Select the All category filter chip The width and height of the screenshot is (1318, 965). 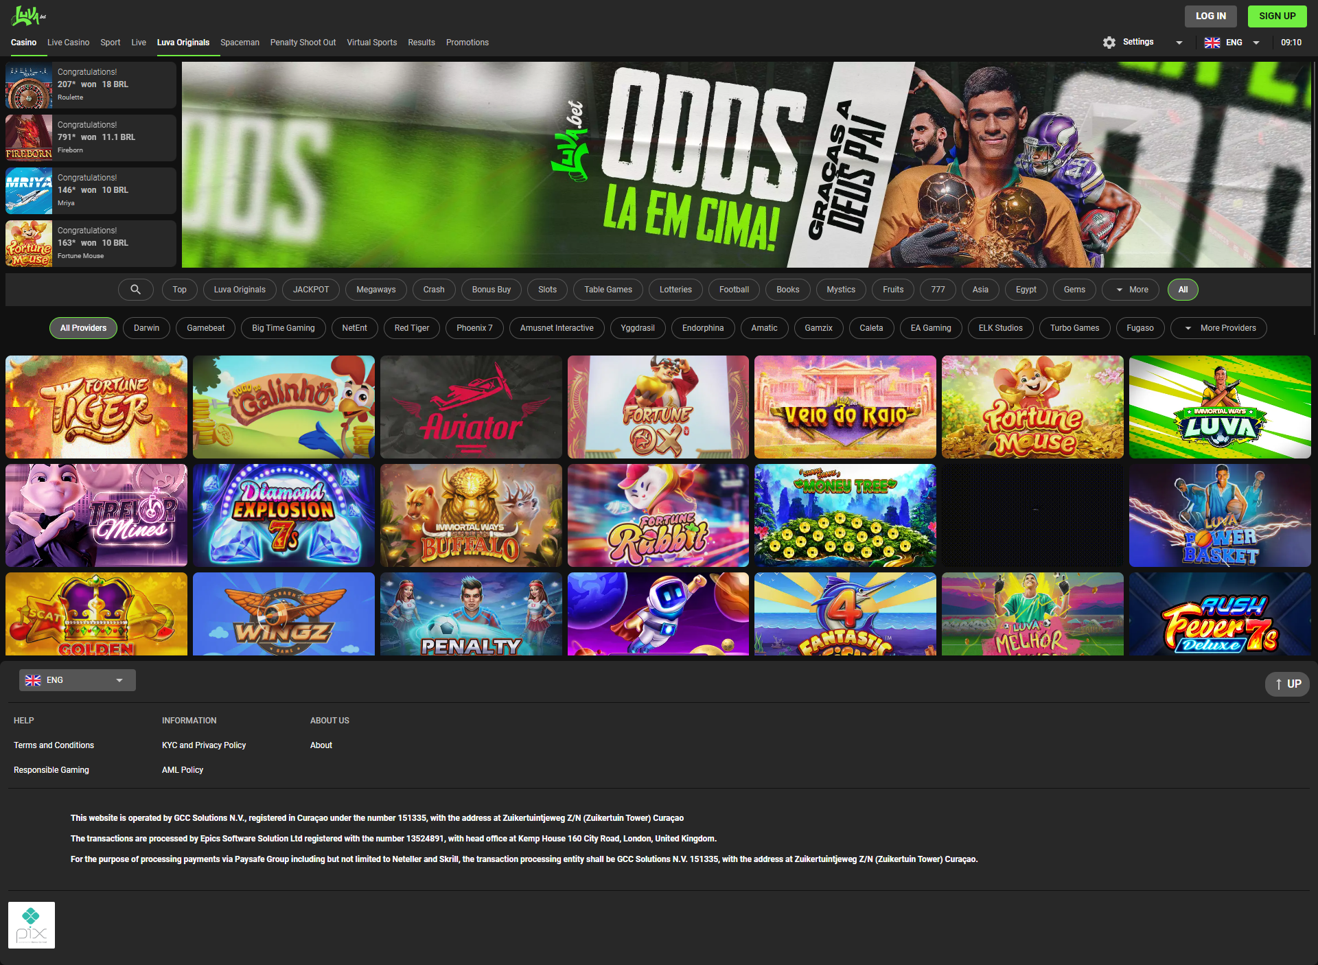[x=1182, y=290]
